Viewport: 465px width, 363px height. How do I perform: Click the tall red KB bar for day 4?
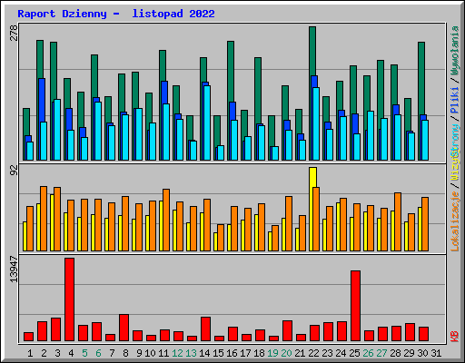coord(69,299)
